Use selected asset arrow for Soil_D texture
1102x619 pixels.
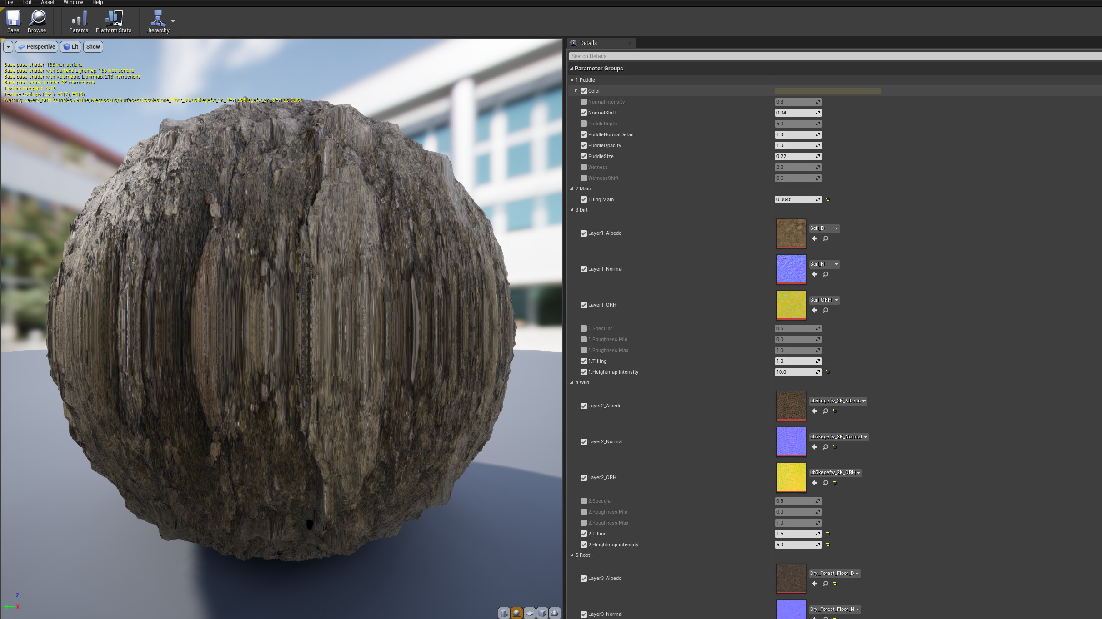tap(815, 238)
